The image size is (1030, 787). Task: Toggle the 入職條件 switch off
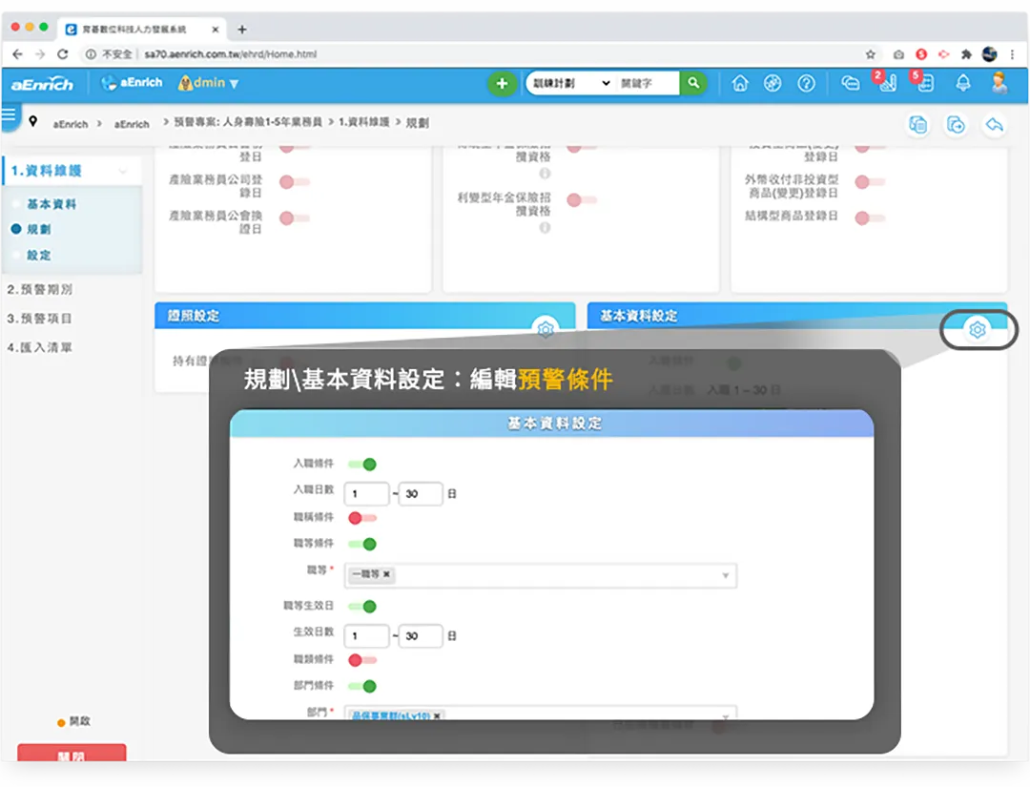(362, 465)
